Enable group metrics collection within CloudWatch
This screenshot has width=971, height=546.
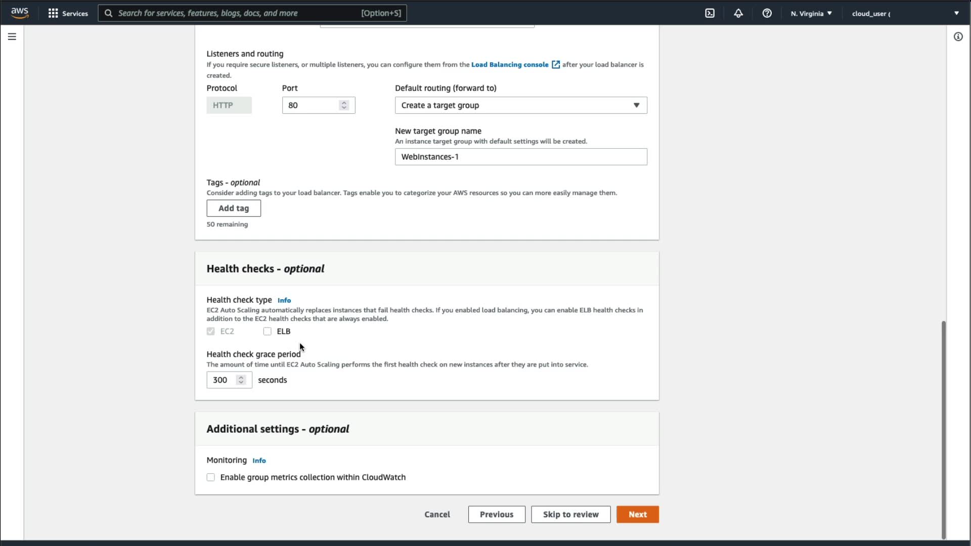[211, 477]
